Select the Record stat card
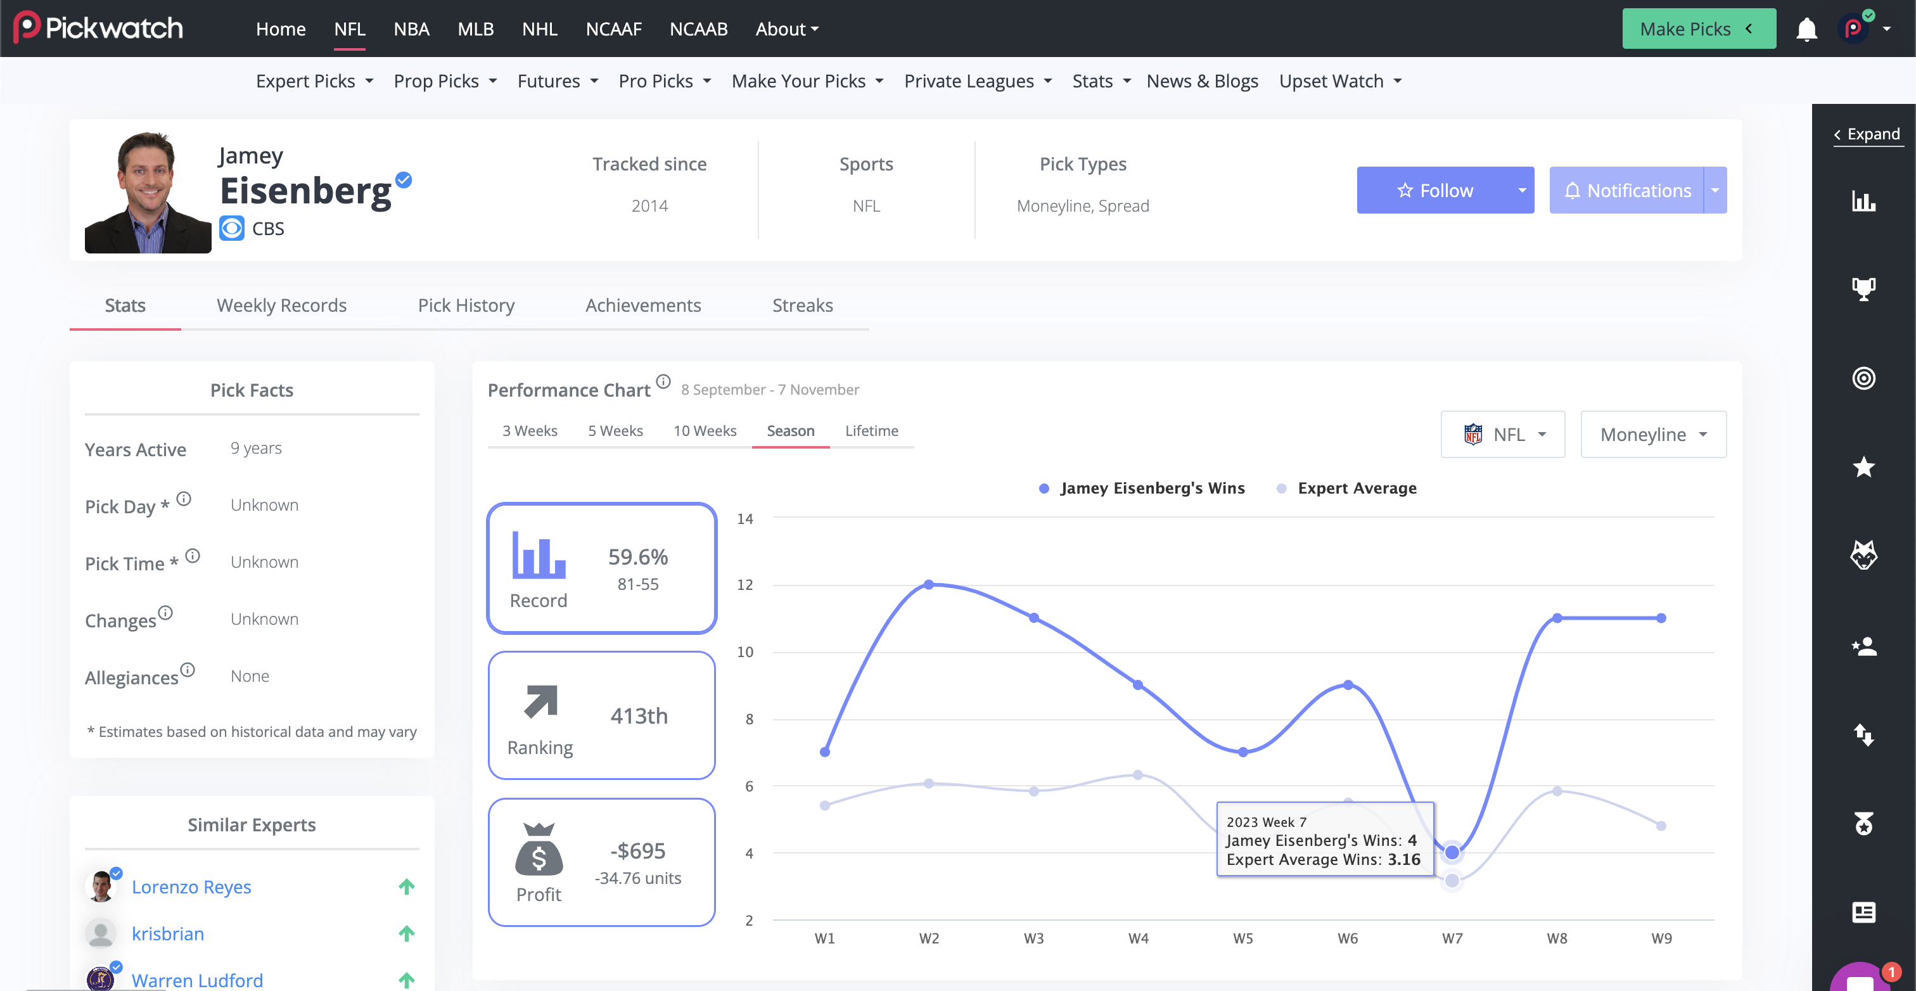The image size is (1916, 991). [x=601, y=568]
